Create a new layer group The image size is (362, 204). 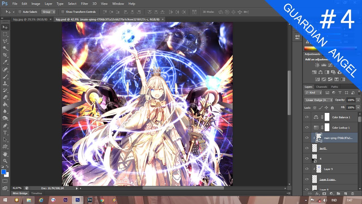(x=338, y=194)
